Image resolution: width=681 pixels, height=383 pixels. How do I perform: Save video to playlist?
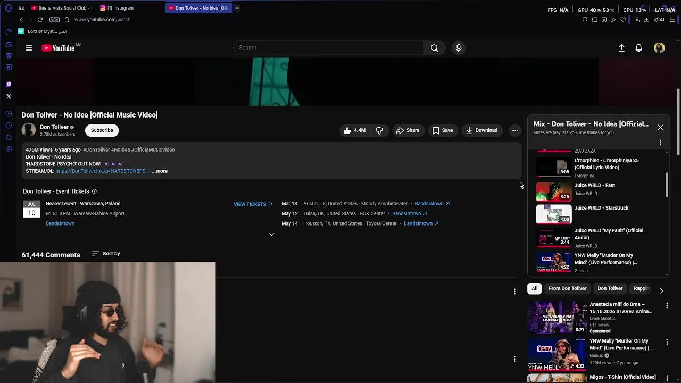tap(443, 130)
